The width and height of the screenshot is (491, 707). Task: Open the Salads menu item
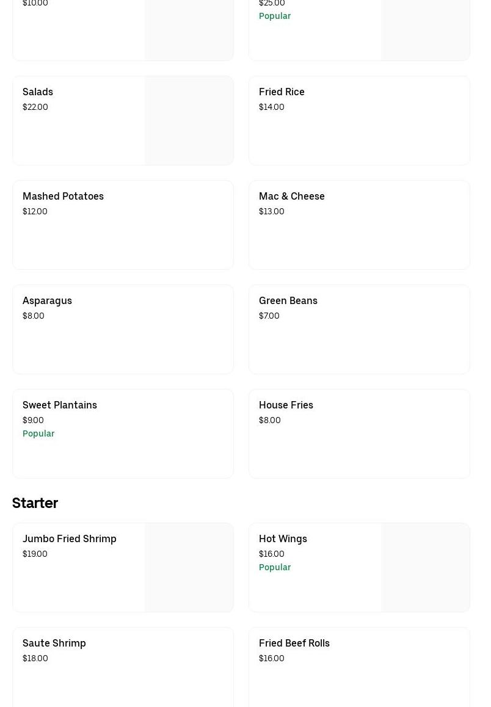pyautogui.click(x=38, y=92)
